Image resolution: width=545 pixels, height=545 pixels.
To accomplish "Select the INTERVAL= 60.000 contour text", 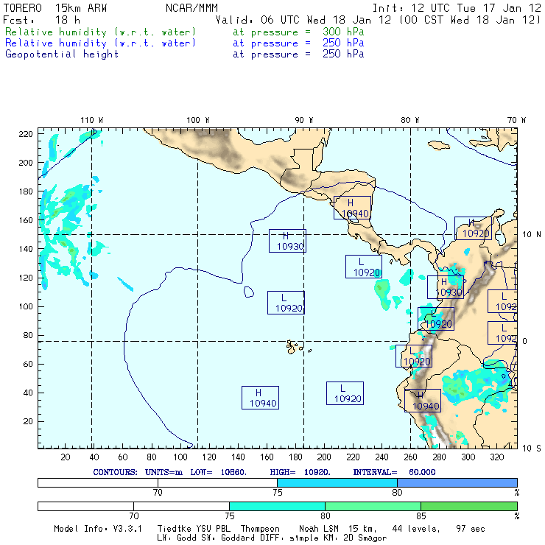I will pos(394,472).
